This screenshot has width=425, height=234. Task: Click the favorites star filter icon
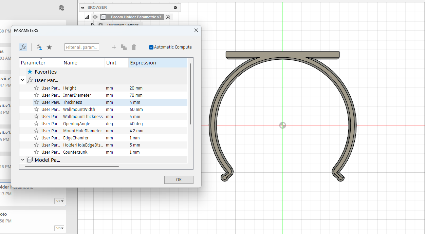(x=49, y=47)
